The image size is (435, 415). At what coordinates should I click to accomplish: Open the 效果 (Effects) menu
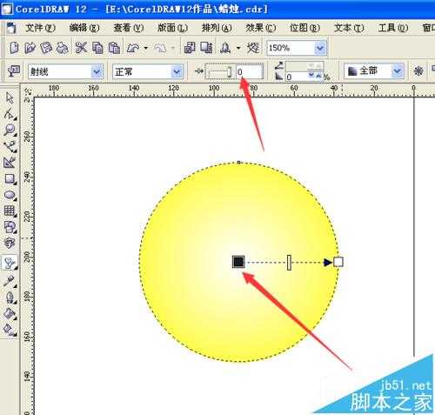[261, 28]
